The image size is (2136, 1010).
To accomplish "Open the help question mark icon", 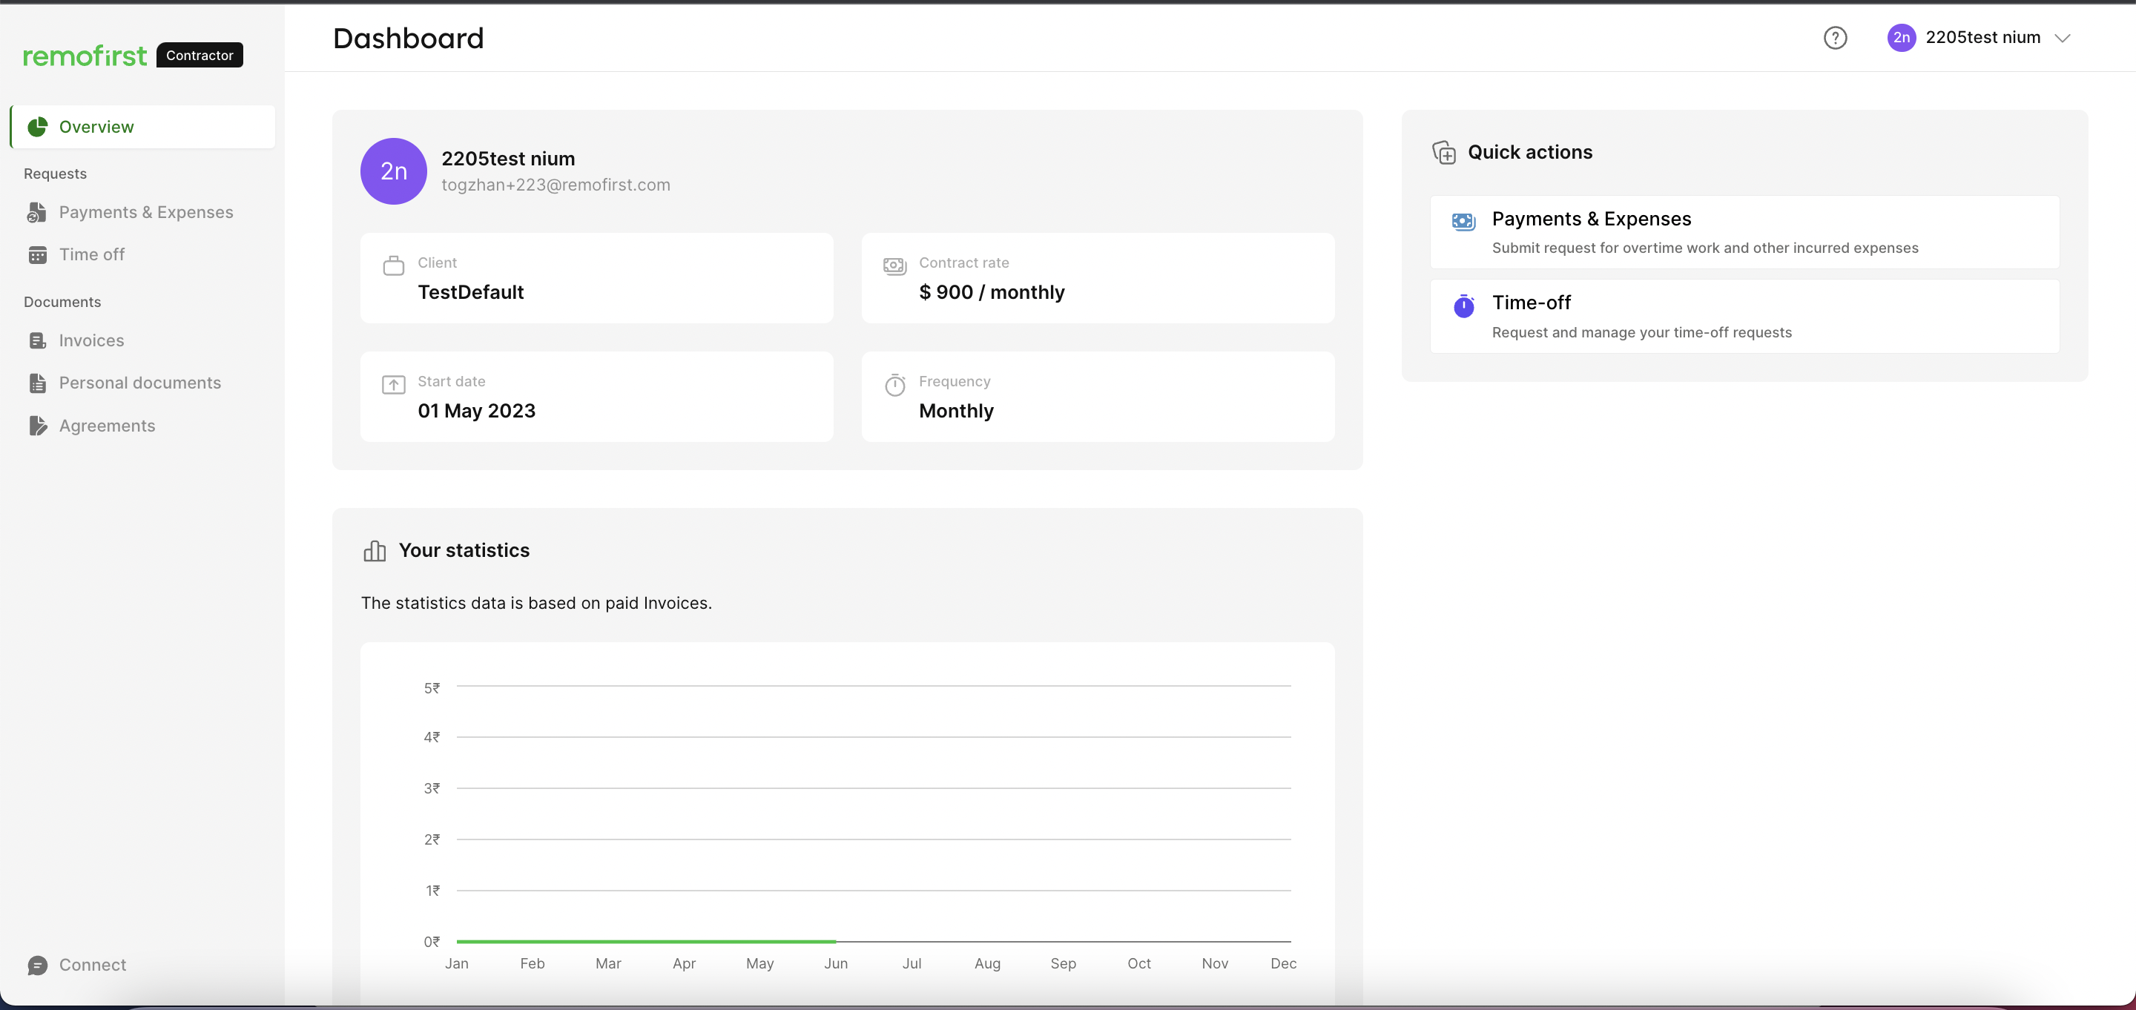I will (1835, 37).
